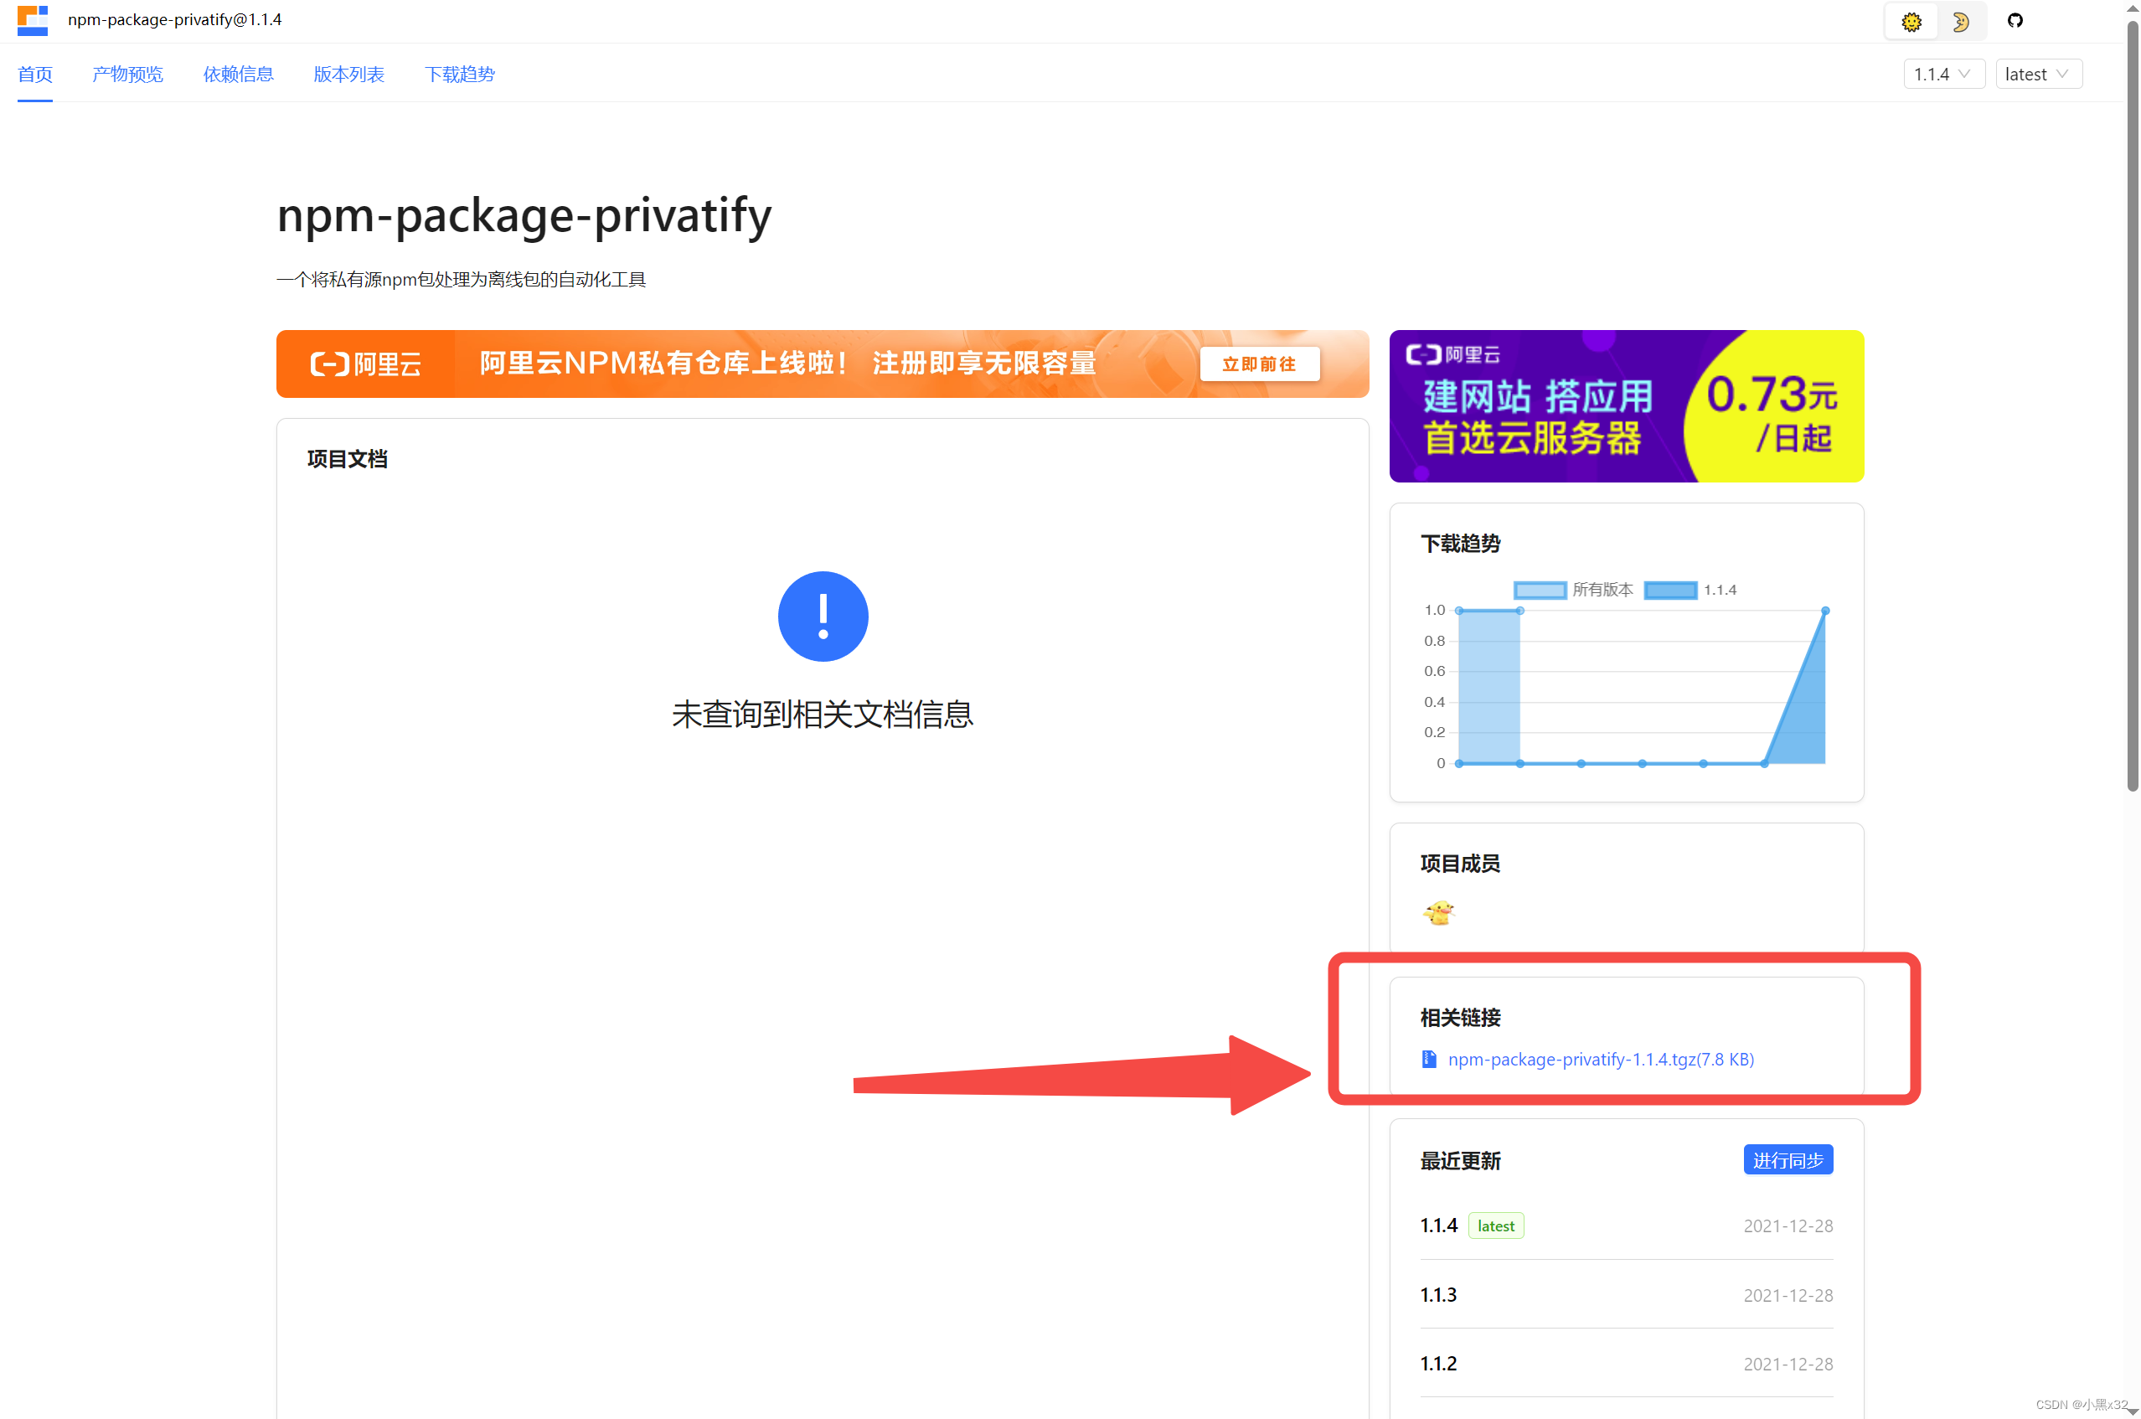The image size is (2141, 1419).
Task: Open the GitHub repository icon
Action: pos(2015,21)
